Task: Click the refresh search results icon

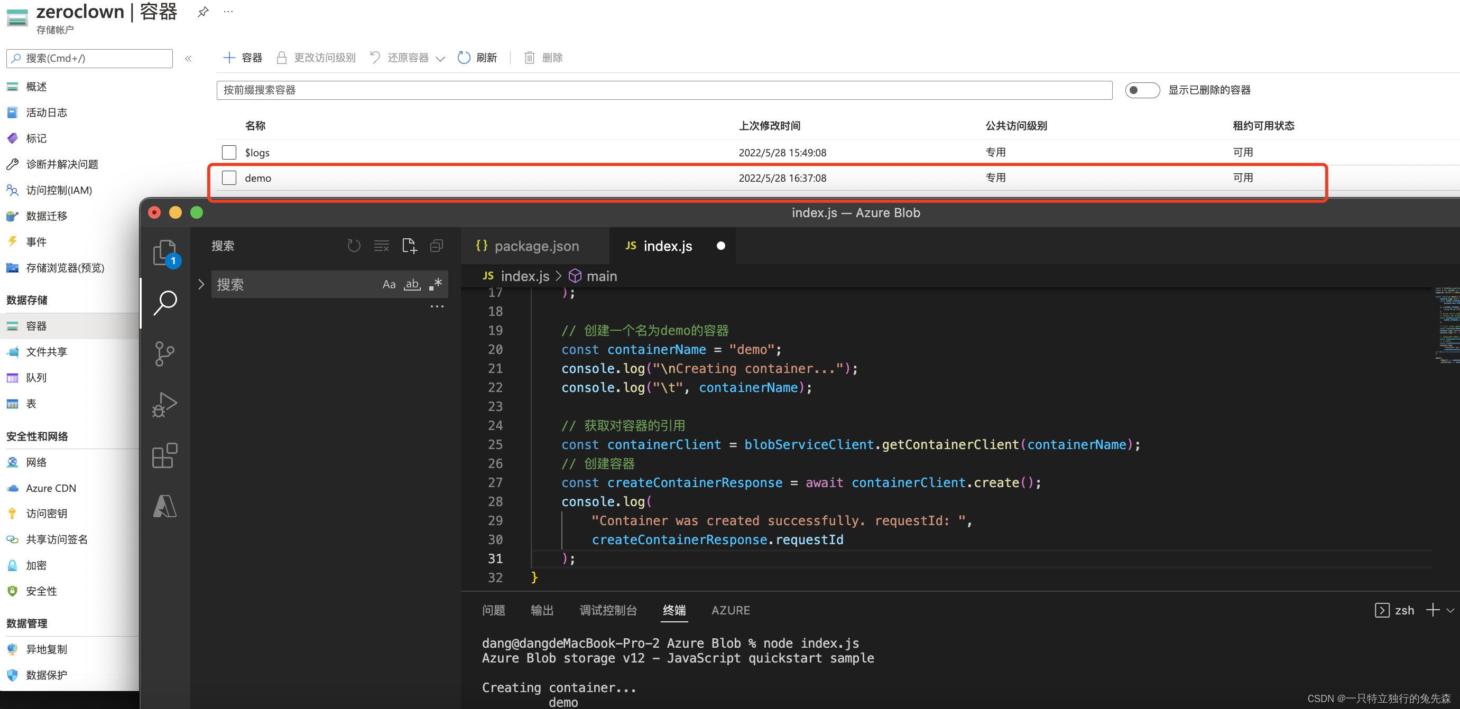Action: click(354, 246)
